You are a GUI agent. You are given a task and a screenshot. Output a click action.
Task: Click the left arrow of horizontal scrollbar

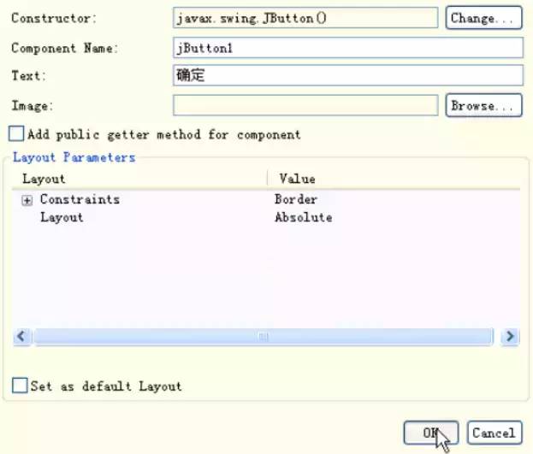tap(21, 336)
